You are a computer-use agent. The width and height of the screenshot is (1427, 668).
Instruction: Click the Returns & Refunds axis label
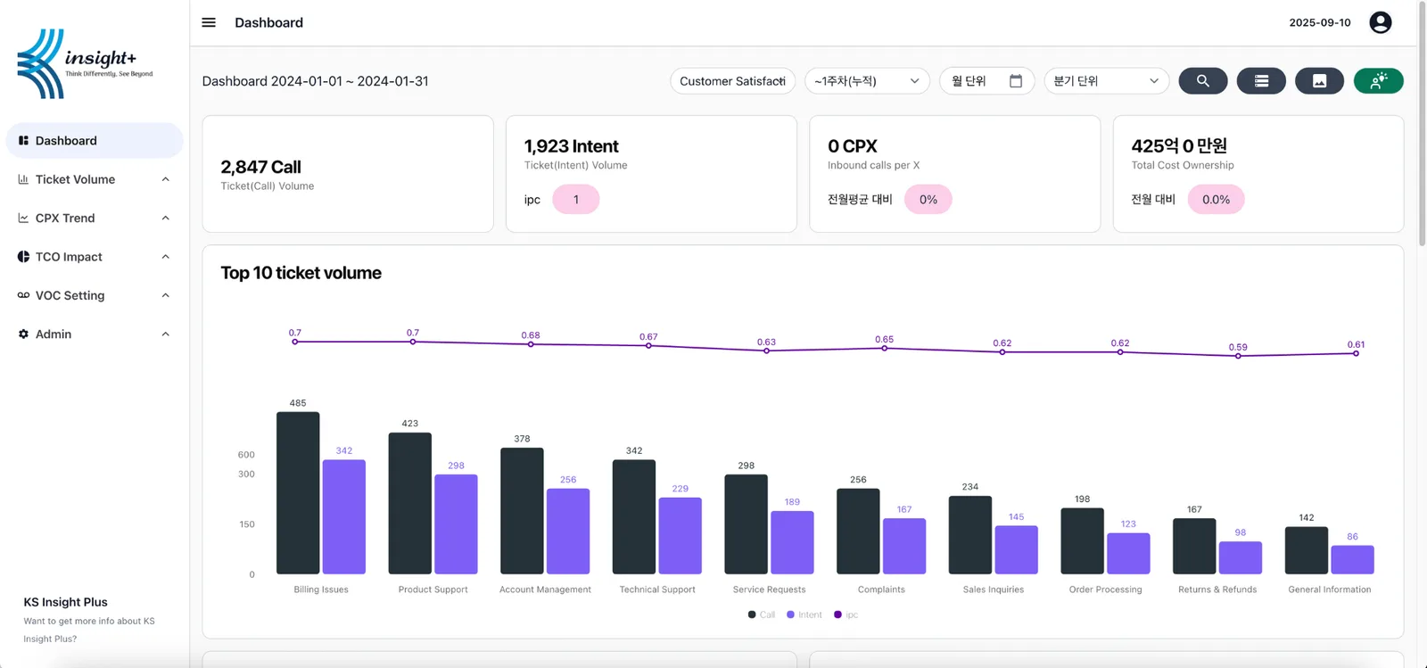[x=1217, y=590]
